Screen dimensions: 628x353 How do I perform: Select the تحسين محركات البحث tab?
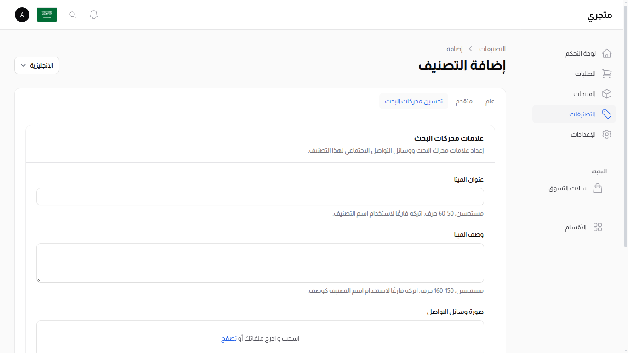pos(414,101)
